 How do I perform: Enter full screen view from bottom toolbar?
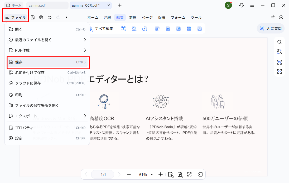pos(189,174)
